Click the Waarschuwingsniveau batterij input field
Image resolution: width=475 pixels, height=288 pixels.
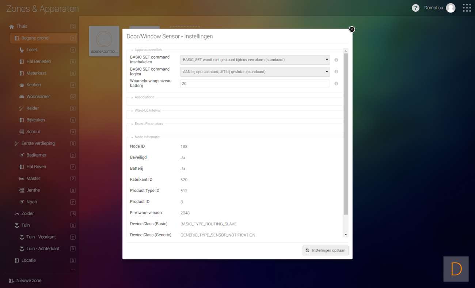pos(255,84)
